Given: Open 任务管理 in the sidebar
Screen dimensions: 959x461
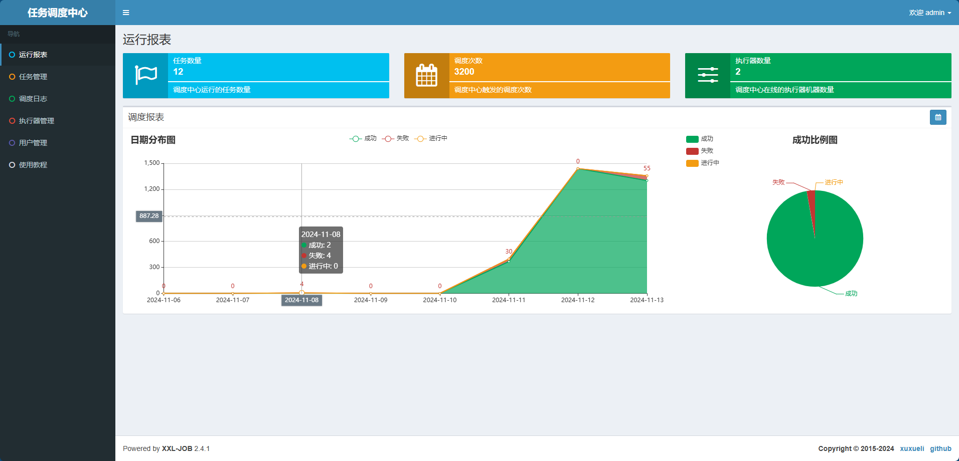Looking at the screenshot, I should coord(33,77).
